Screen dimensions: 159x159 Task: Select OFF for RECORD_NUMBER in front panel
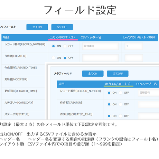[x=121, y=93]
